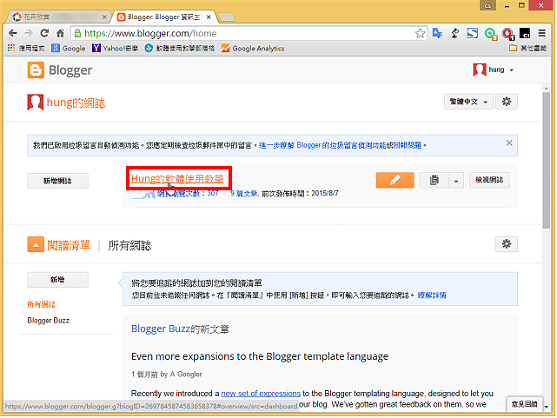Screen dimensions: 557x418
Task: Open the 軟體使用教學部落格 bookmark
Action: click(179, 48)
